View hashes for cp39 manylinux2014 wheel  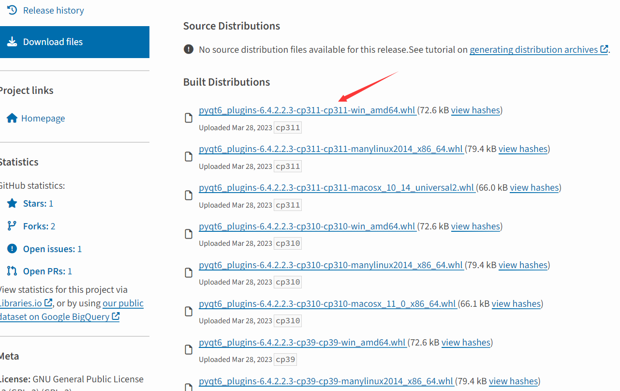pyautogui.click(x=513, y=381)
